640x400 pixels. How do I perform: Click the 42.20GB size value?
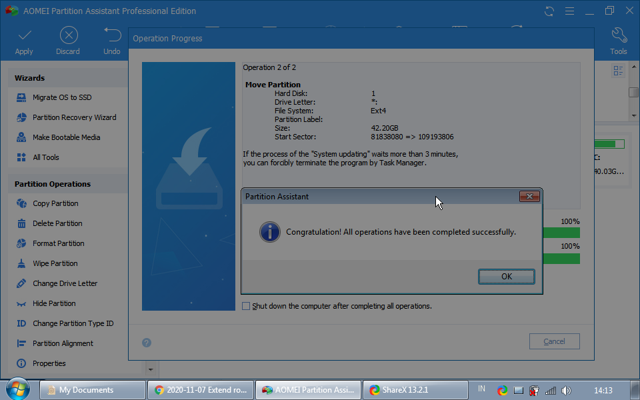[385, 128]
